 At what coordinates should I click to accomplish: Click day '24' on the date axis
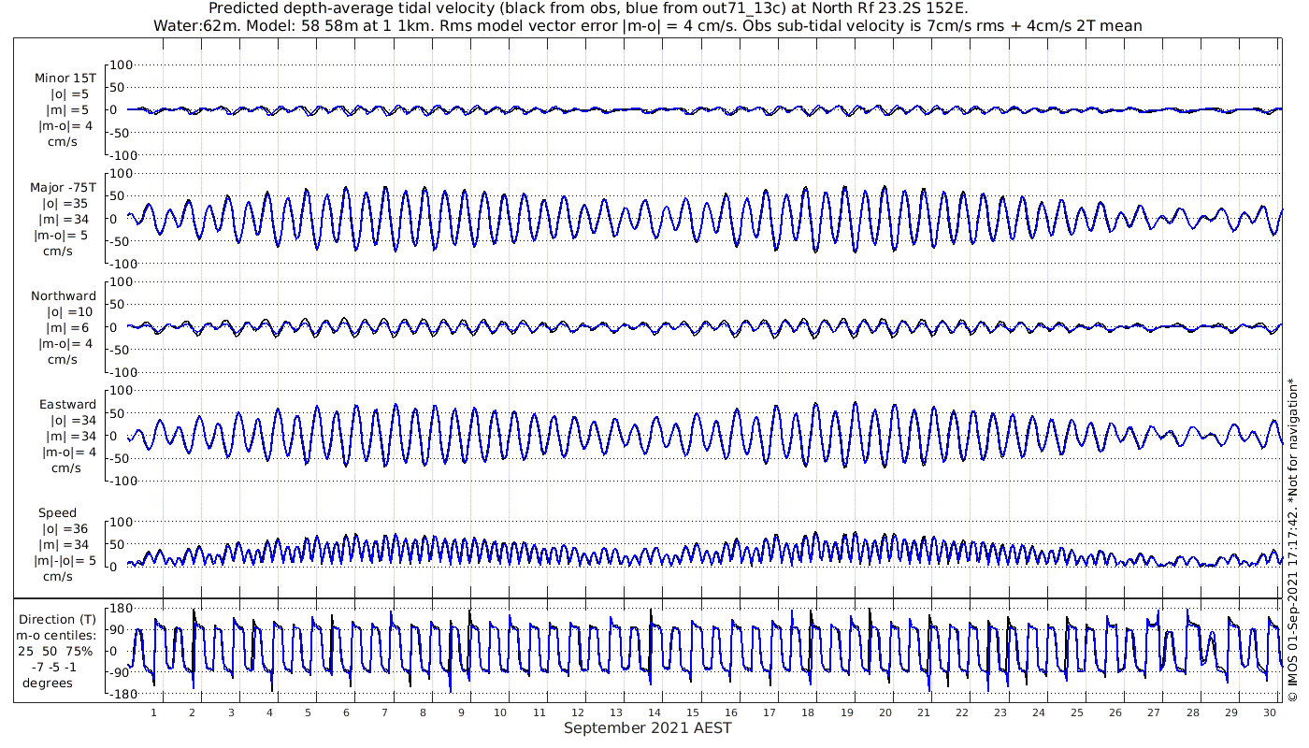tap(1039, 712)
